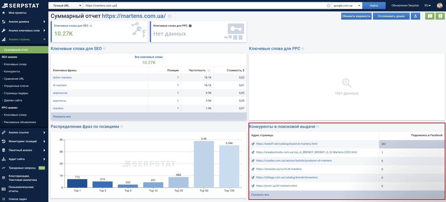
Task: Open Страницы-лидеры in sidebar
Action: (x=16, y=93)
